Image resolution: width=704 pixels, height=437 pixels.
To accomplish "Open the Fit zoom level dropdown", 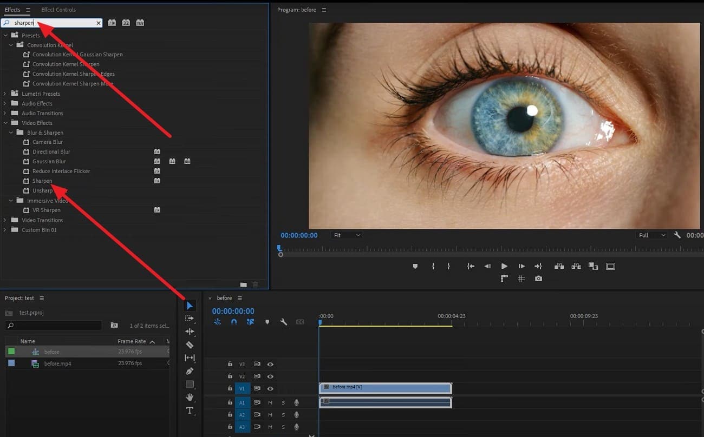I will pos(347,235).
